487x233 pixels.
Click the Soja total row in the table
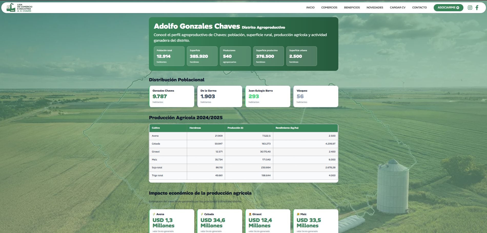[x=243, y=168]
